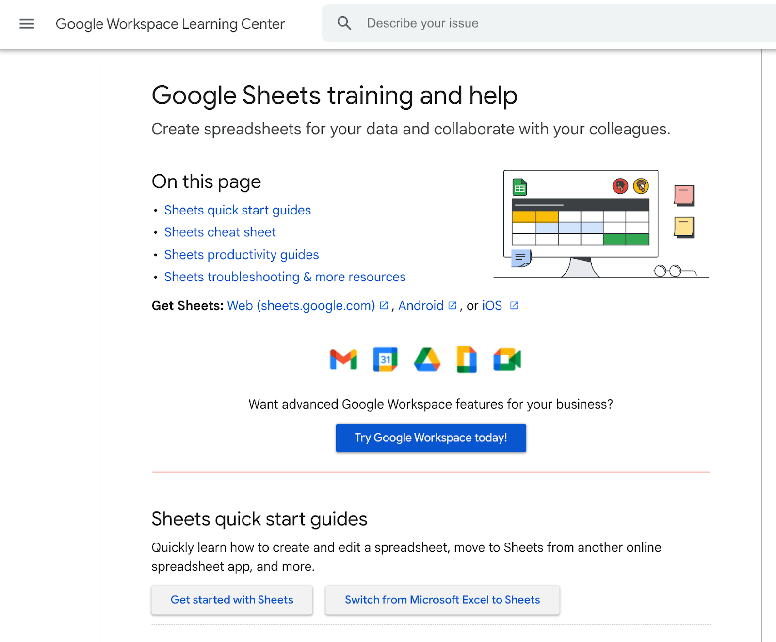This screenshot has width=776, height=642.
Task: Open the Google Docs icon
Action: (x=467, y=360)
